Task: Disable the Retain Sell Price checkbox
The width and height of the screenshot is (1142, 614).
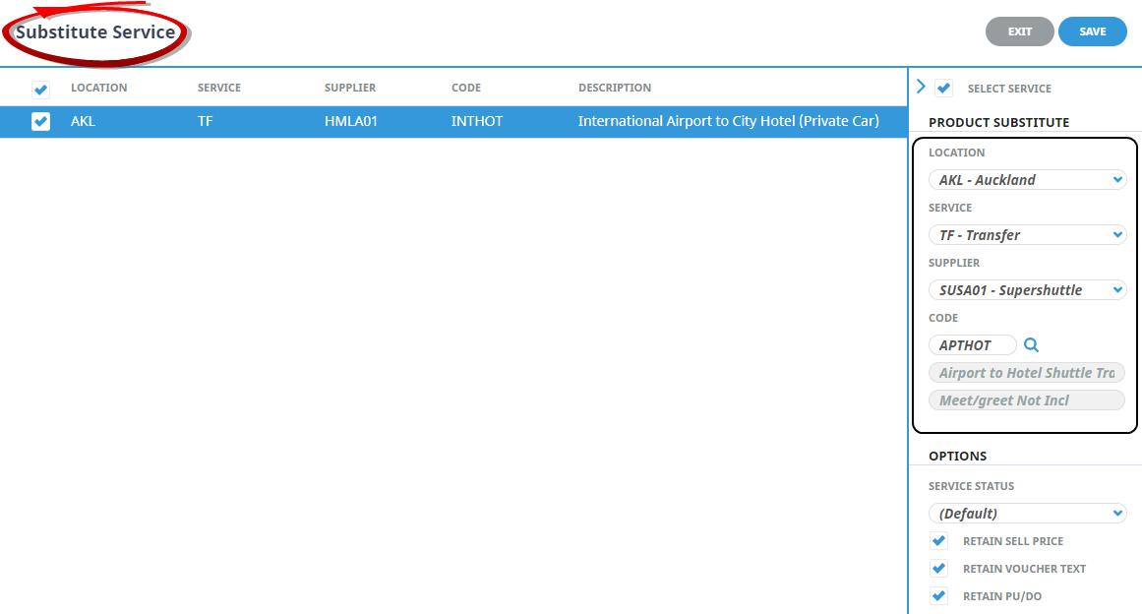Action: [x=939, y=541]
